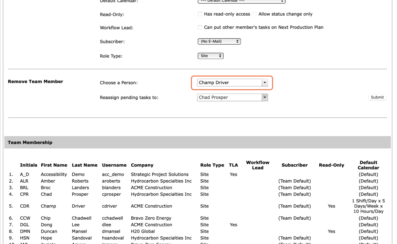The image size is (397, 244).
Task: Click the TLA 'Yes' for Dong Lee
Action: [233, 225]
